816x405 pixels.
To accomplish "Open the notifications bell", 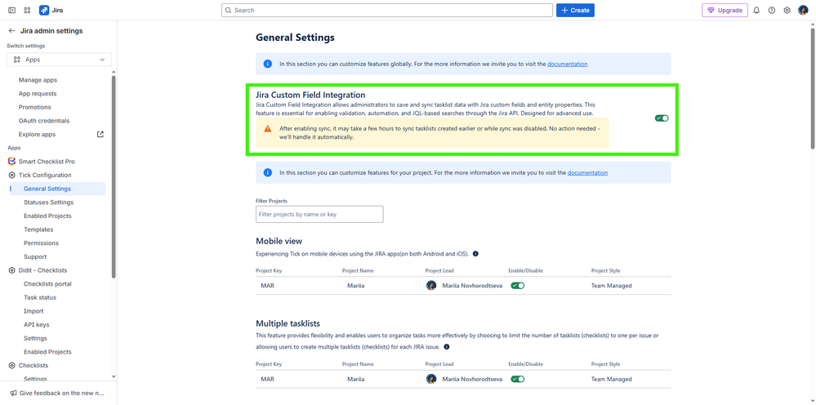I will (x=756, y=10).
